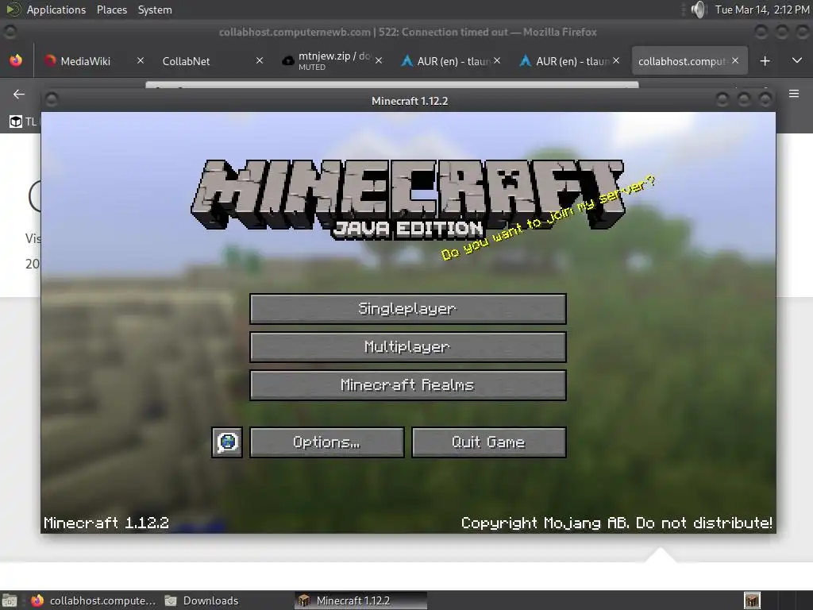Close the CollabNet tab

[x=260, y=60]
